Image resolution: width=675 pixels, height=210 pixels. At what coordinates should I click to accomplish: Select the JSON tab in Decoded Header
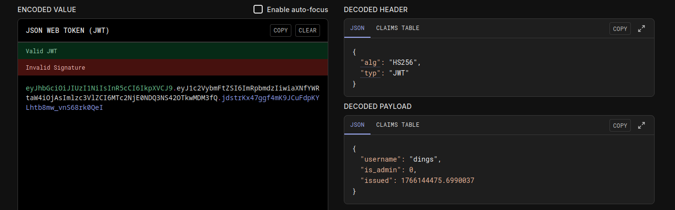(x=357, y=28)
